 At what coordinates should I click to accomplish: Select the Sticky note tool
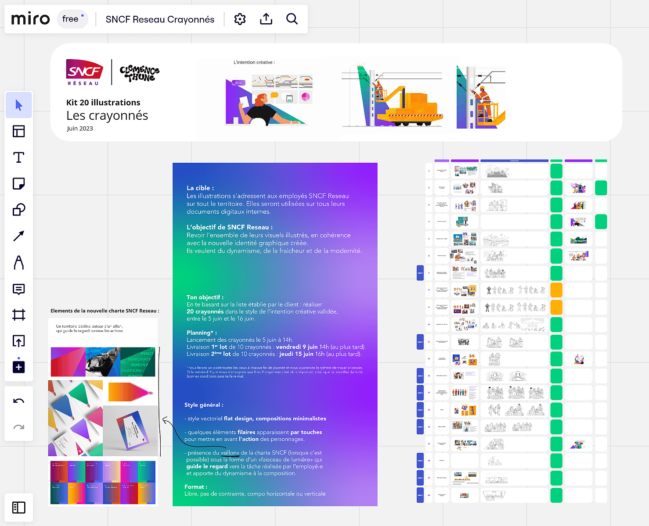[18, 183]
